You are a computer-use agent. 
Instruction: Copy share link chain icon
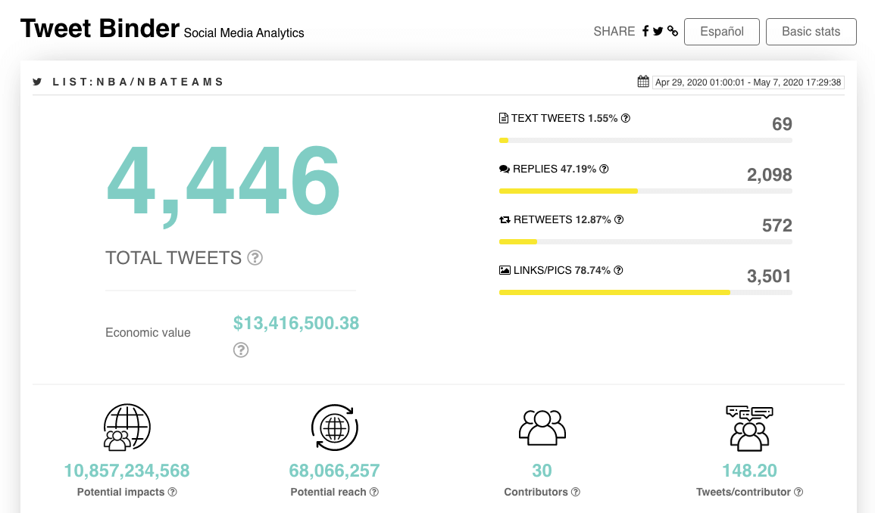coord(673,31)
